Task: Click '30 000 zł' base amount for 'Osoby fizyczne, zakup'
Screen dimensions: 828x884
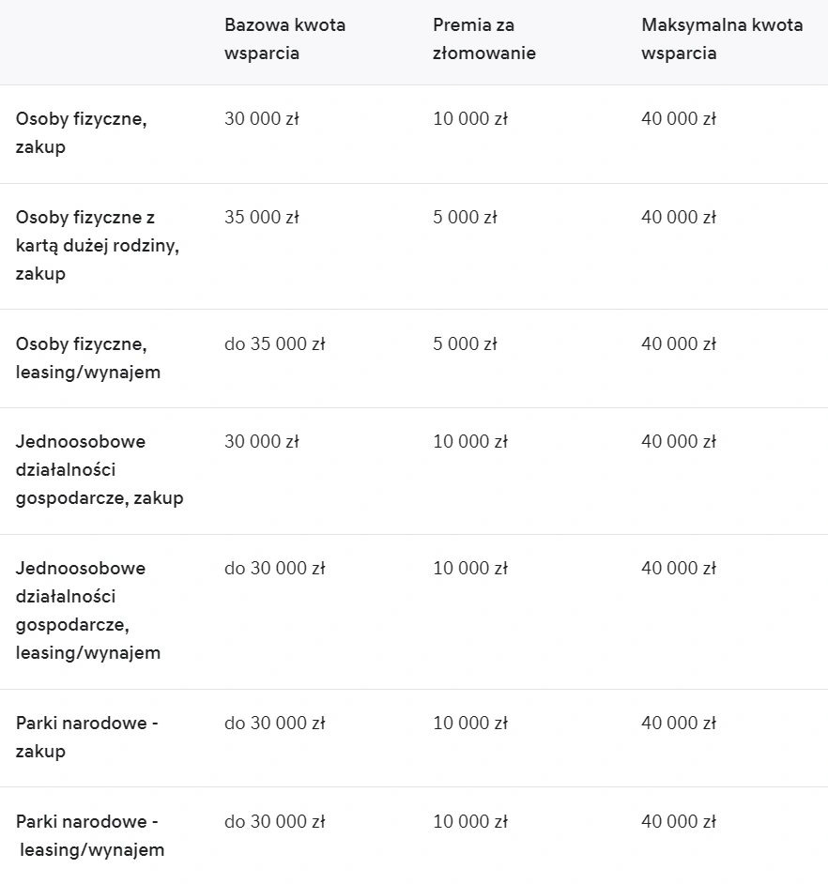Action: pos(262,119)
